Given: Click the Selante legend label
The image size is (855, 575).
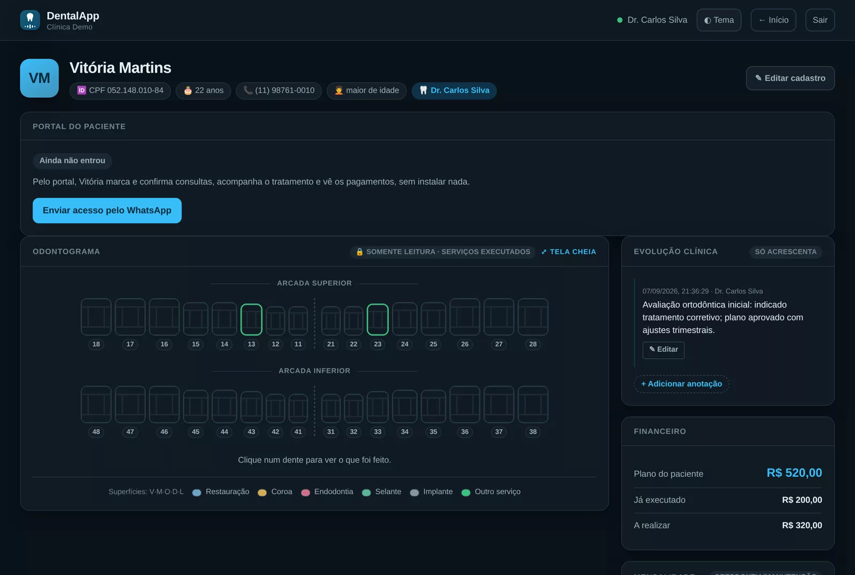Looking at the screenshot, I should click(388, 492).
